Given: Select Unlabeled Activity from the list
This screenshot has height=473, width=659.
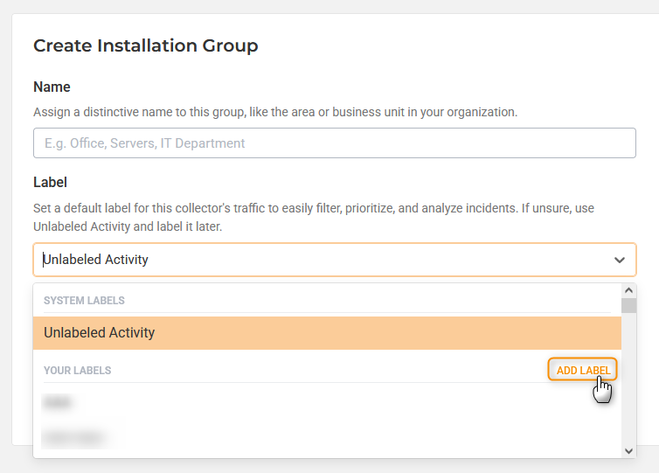Looking at the screenshot, I should 100,333.
